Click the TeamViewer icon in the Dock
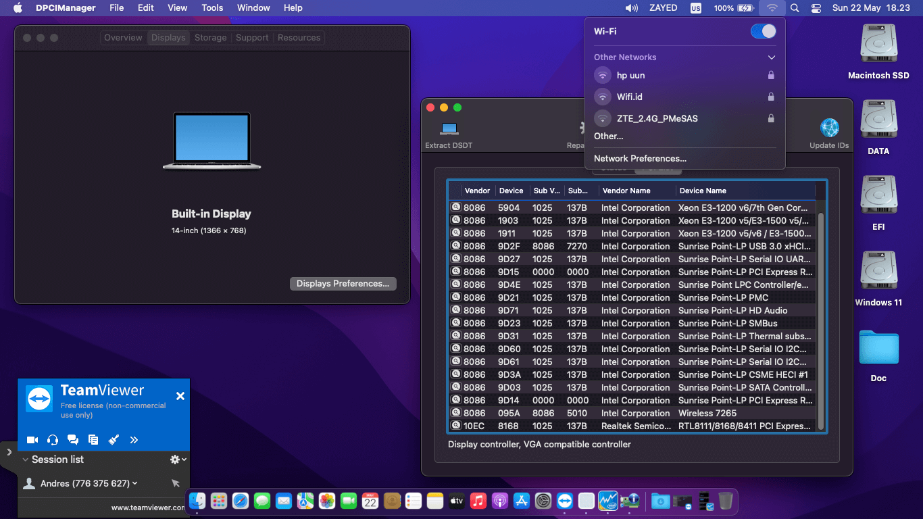923x519 pixels. pos(565,501)
